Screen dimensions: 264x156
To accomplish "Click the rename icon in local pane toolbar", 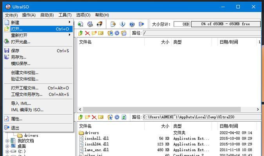I will pos(101,117).
